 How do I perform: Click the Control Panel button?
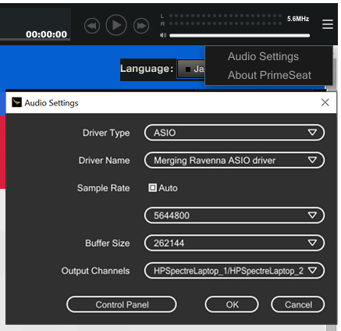[122, 304]
